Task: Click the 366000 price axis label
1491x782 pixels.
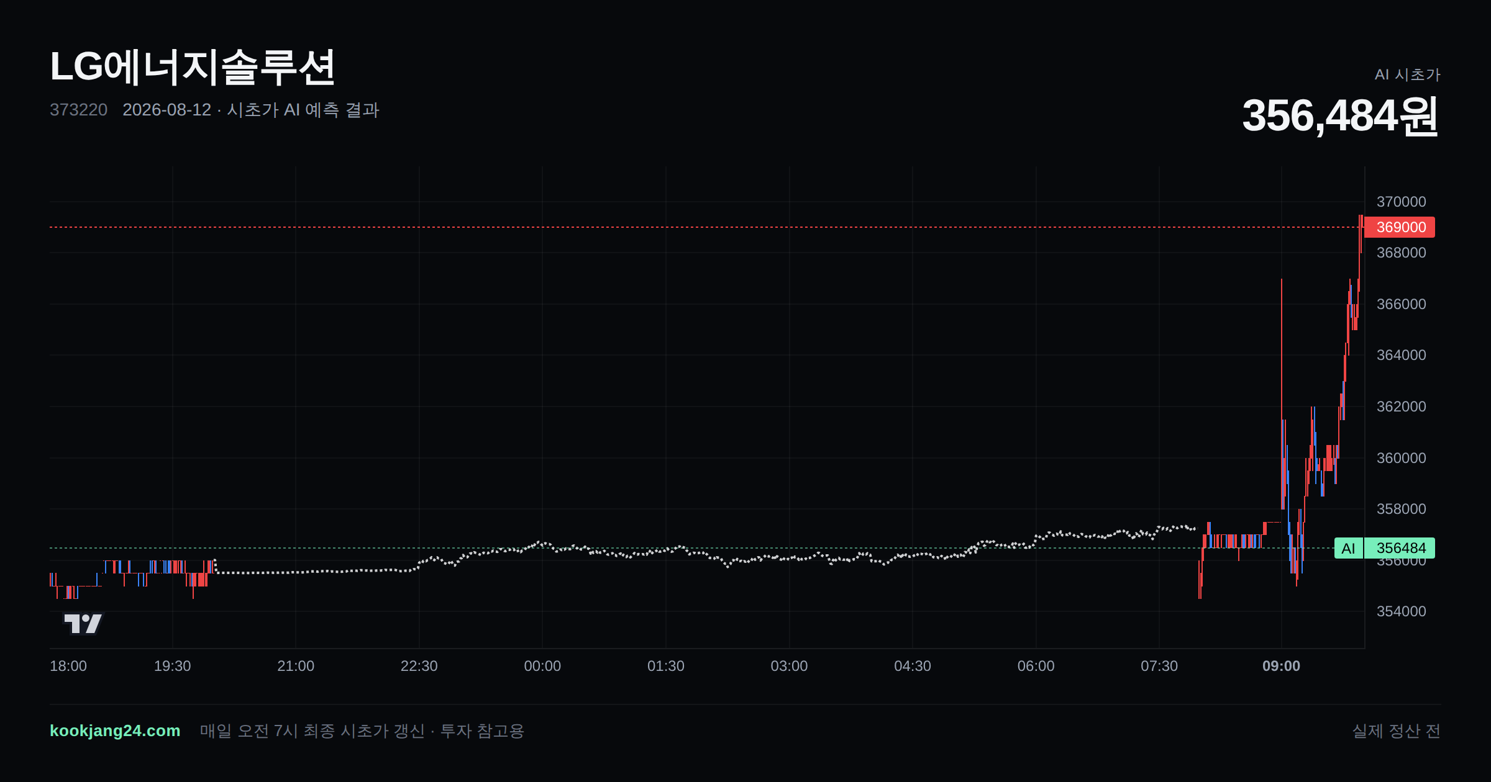Action: pyautogui.click(x=1401, y=304)
